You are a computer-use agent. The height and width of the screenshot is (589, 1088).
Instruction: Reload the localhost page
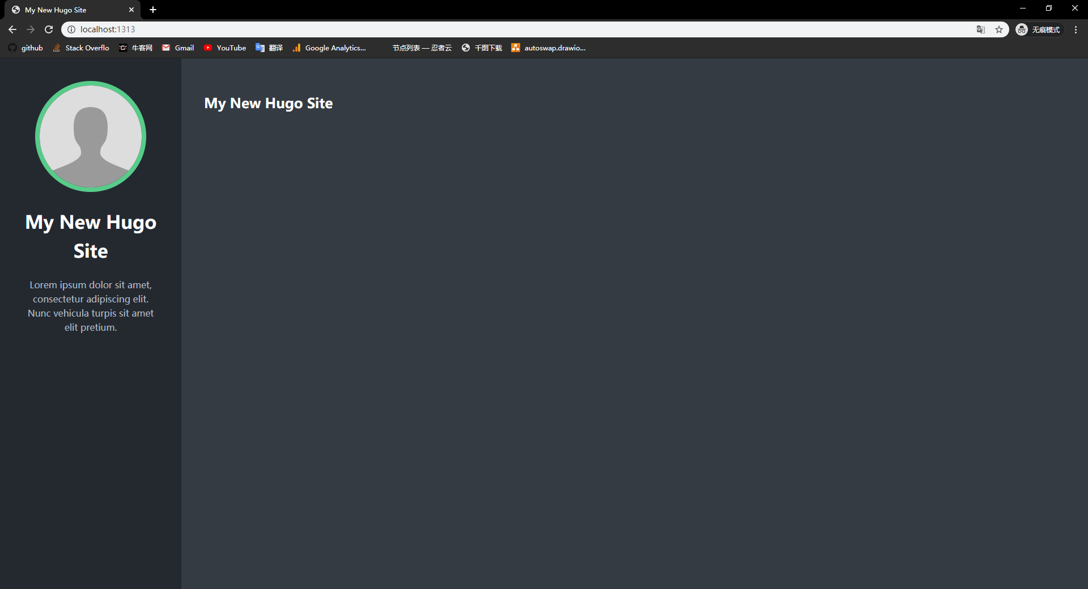tap(49, 29)
